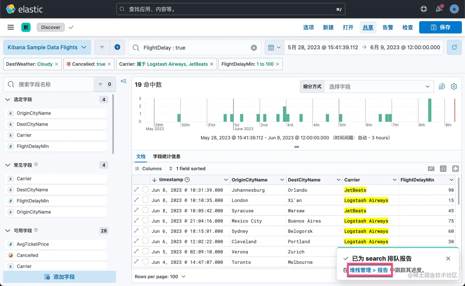Open the breakdown field selector dropdown

(379, 87)
